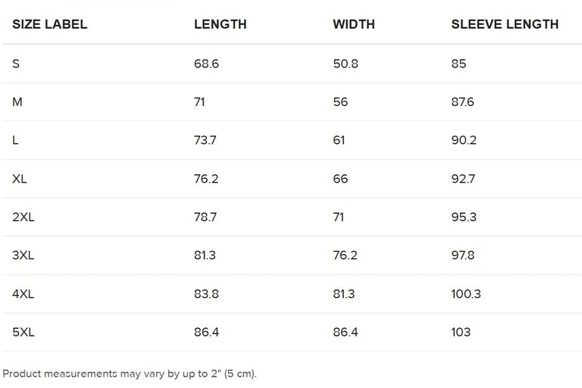Click the WIDTH column header
The height and width of the screenshot is (388, 582).
[x=353, y=24]
